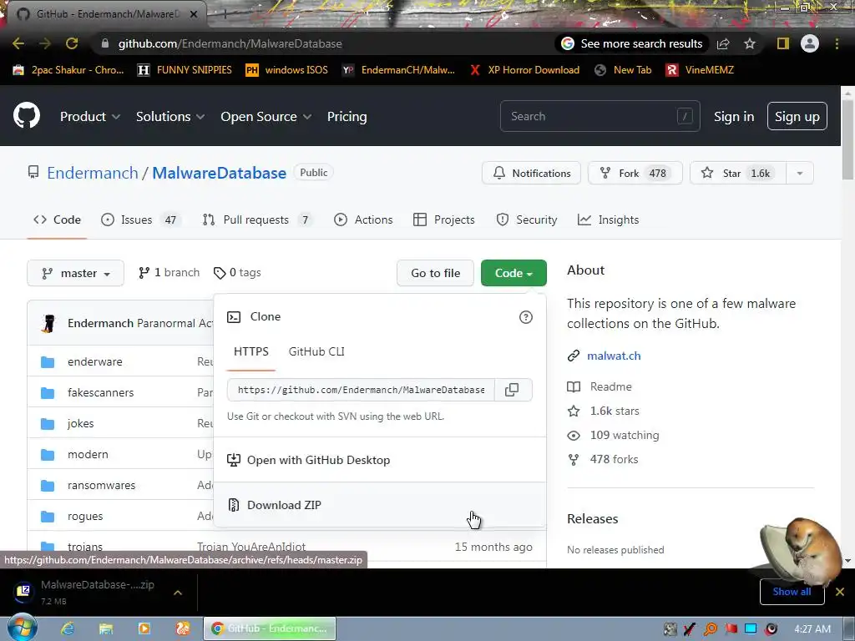Toggle the green Code dropdown button

[x=514, y=273]
